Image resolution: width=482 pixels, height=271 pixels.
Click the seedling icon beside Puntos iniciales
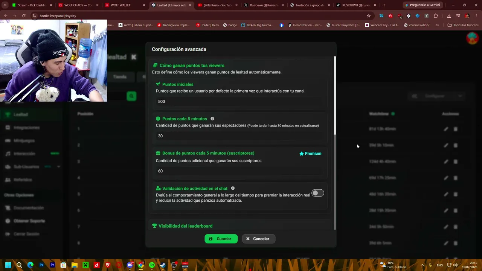point(158,84)
